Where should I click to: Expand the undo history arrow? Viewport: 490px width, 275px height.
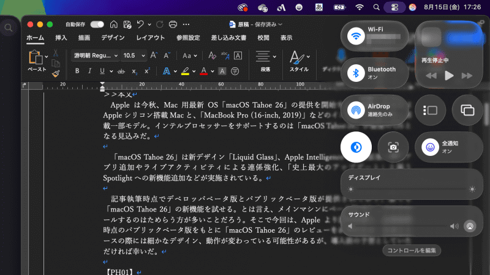(149, 24)
